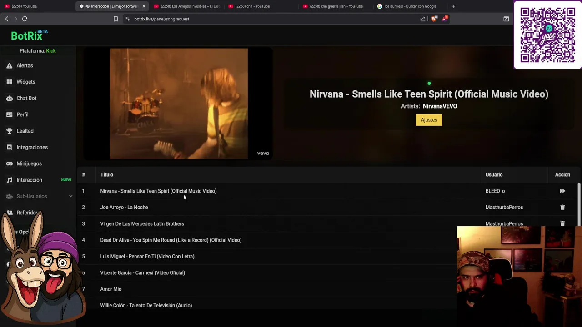Viewport: 582px width, 327px height.
Task: Click the now-playing song title heading
Action: 429,94
